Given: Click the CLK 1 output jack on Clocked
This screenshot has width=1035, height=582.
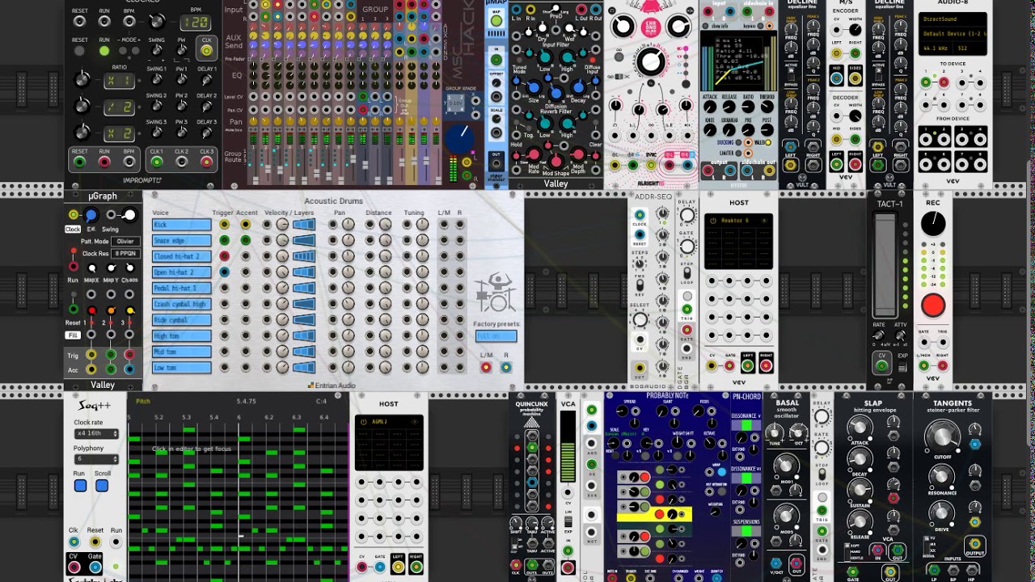Looking at the screenshot, I should pyautogui.click(x=155, y=162).
